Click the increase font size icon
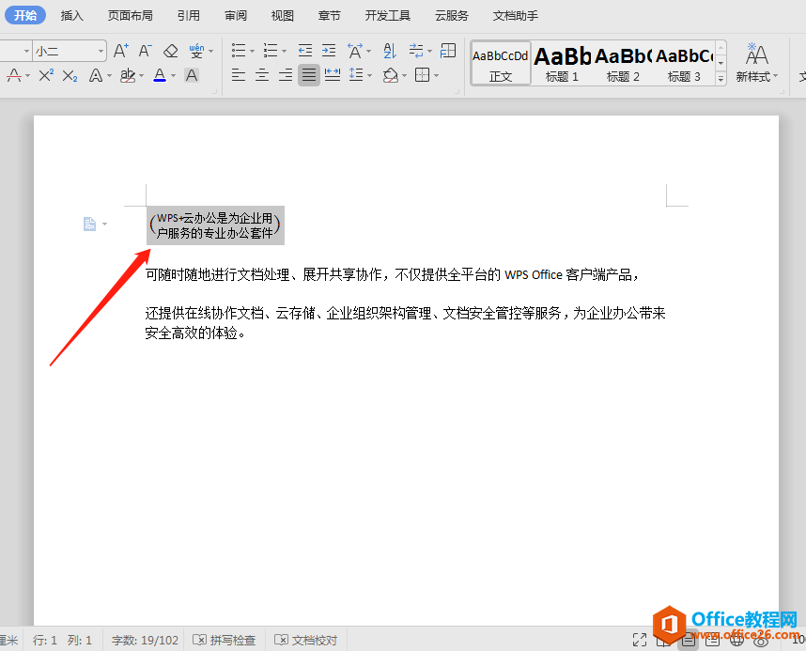 coord(120,51)
